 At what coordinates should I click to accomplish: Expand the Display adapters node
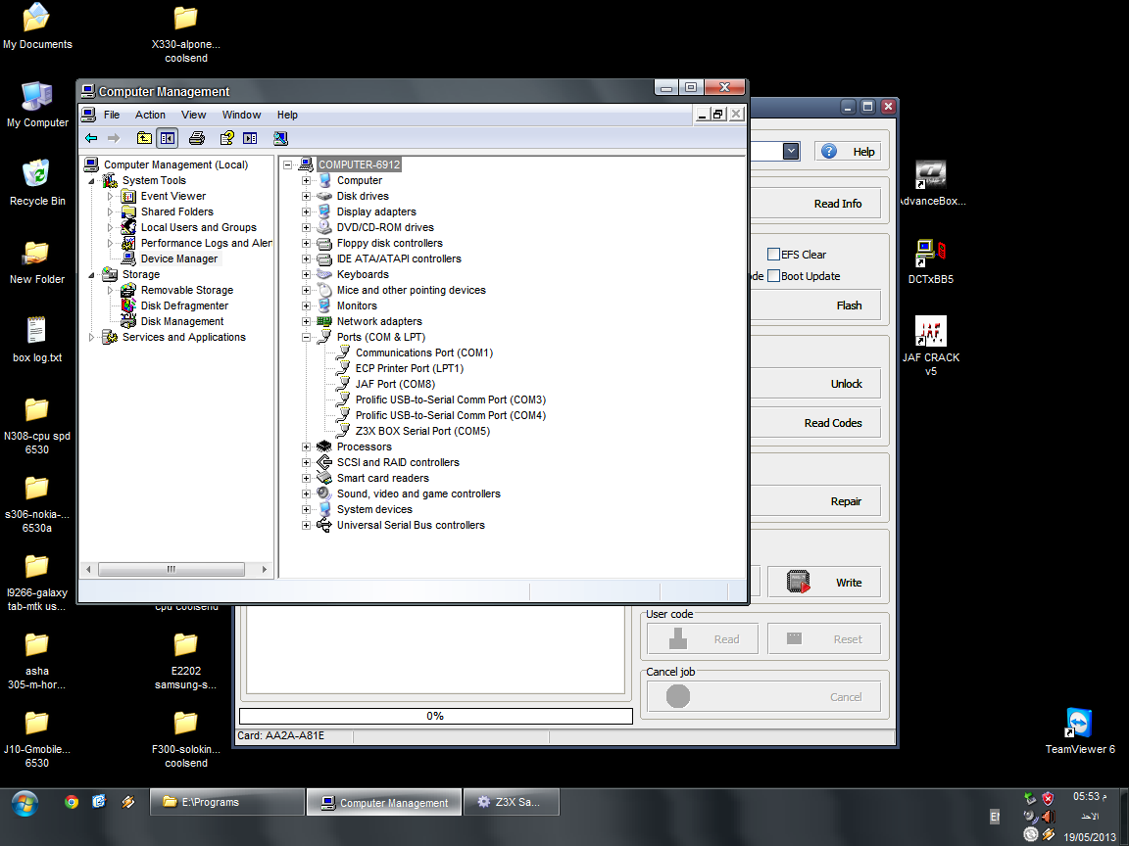click(306, 211)
